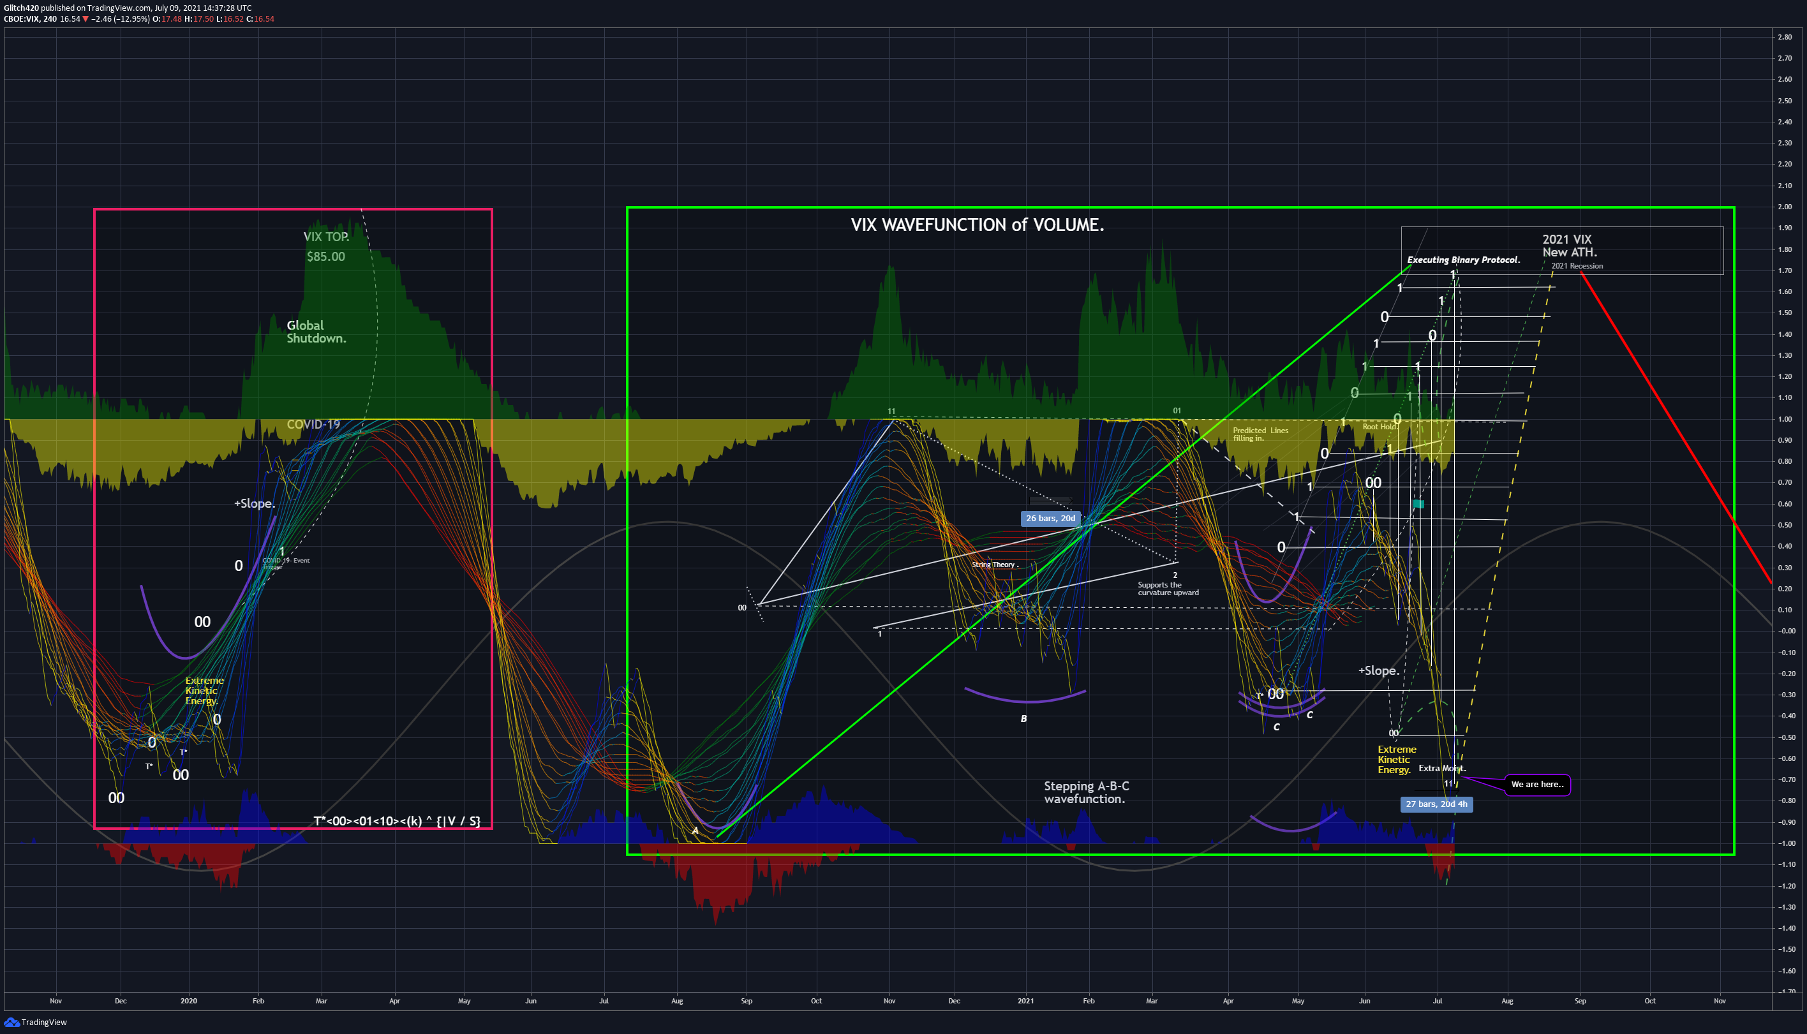Click the teal square marker near June 2021
1807x1034 pixels.
1418,504
